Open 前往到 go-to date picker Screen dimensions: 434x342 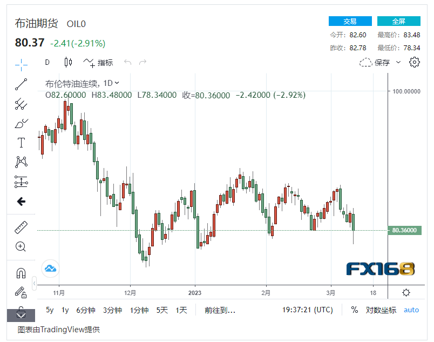[220, 310]
